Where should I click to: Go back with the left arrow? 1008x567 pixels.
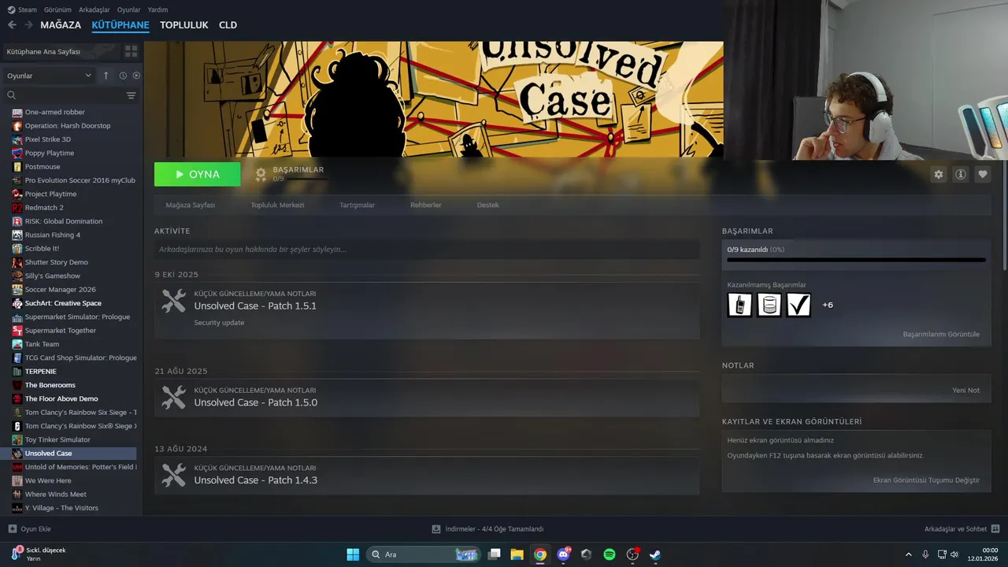pyautogui.click(x=12, y=25)
